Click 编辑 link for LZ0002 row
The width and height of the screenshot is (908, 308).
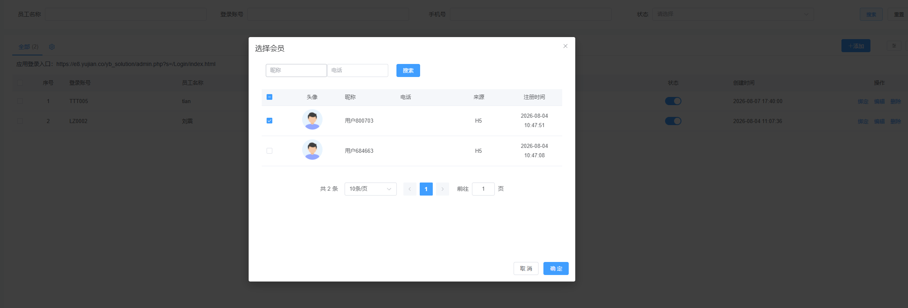pos(879,121)
